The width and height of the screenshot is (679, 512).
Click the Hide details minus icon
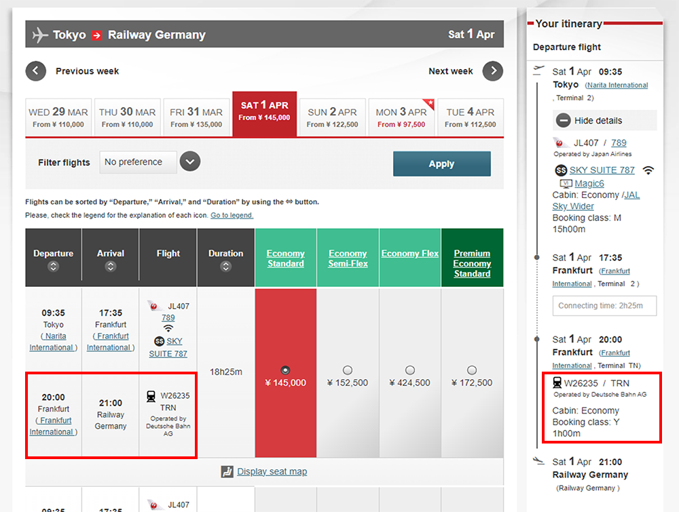[563, 121]
